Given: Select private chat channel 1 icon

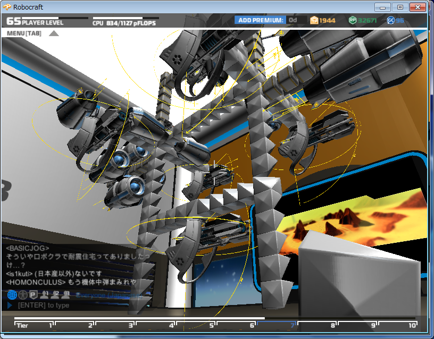Looking at the screenshot, I should click(44, 295).
